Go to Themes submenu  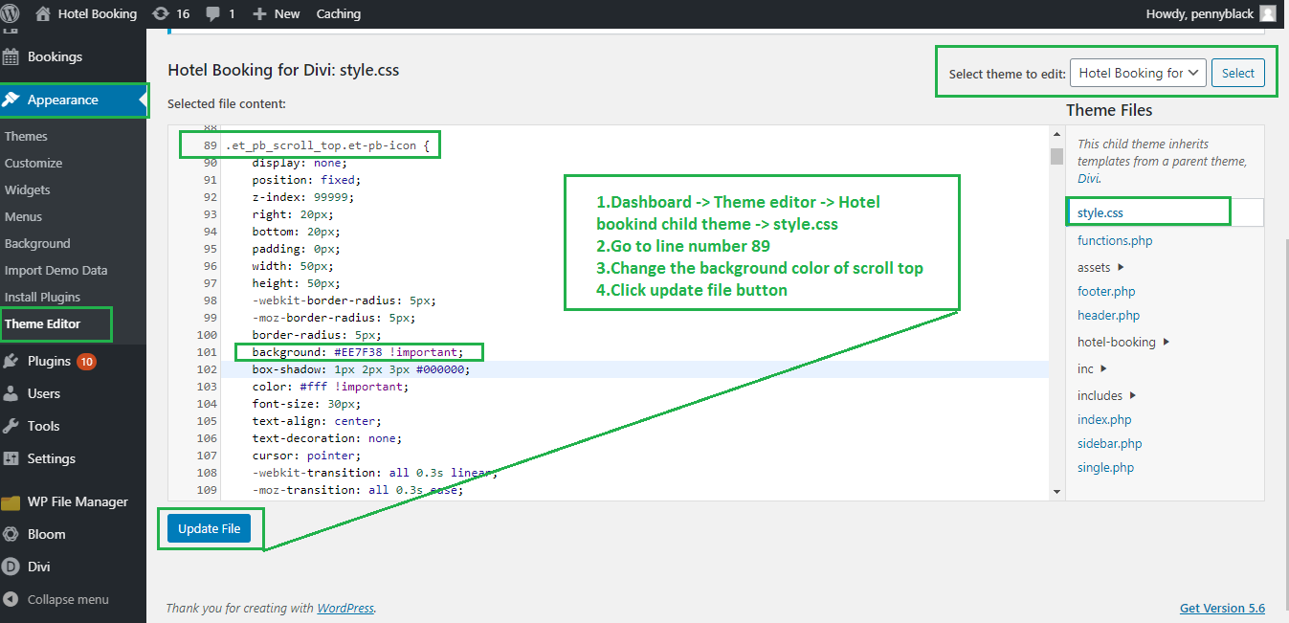26,136
